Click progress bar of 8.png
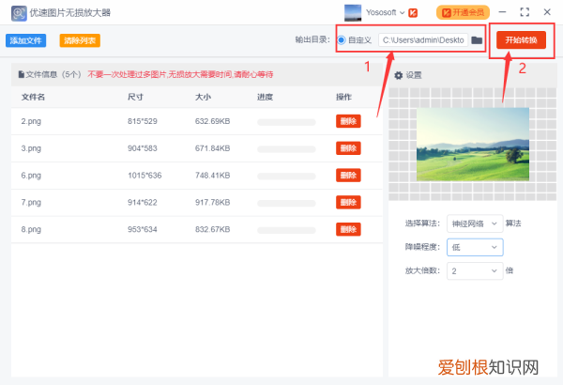563x385 pixels. click(286, 230)
